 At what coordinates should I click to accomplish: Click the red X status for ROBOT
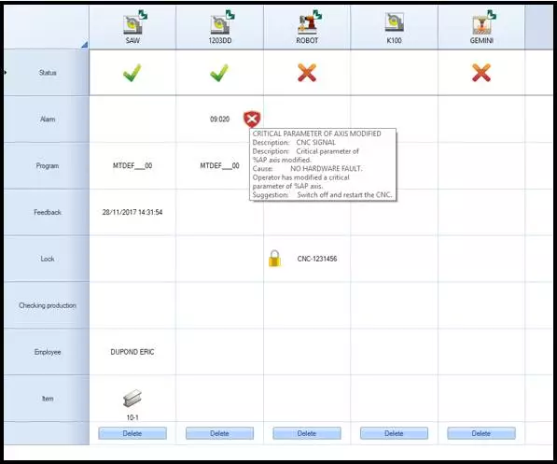[307, 73]
